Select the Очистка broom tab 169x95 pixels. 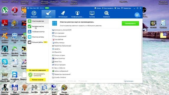[x=48, y=14]
